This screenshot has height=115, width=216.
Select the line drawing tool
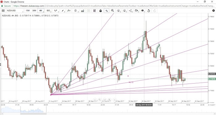[x=63, y=11]
